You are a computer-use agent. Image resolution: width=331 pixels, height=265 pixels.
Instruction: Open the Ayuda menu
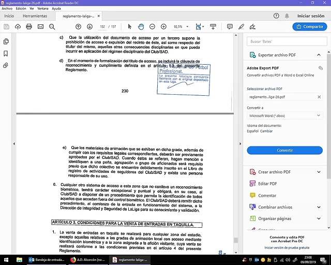(x=56, y=9)
